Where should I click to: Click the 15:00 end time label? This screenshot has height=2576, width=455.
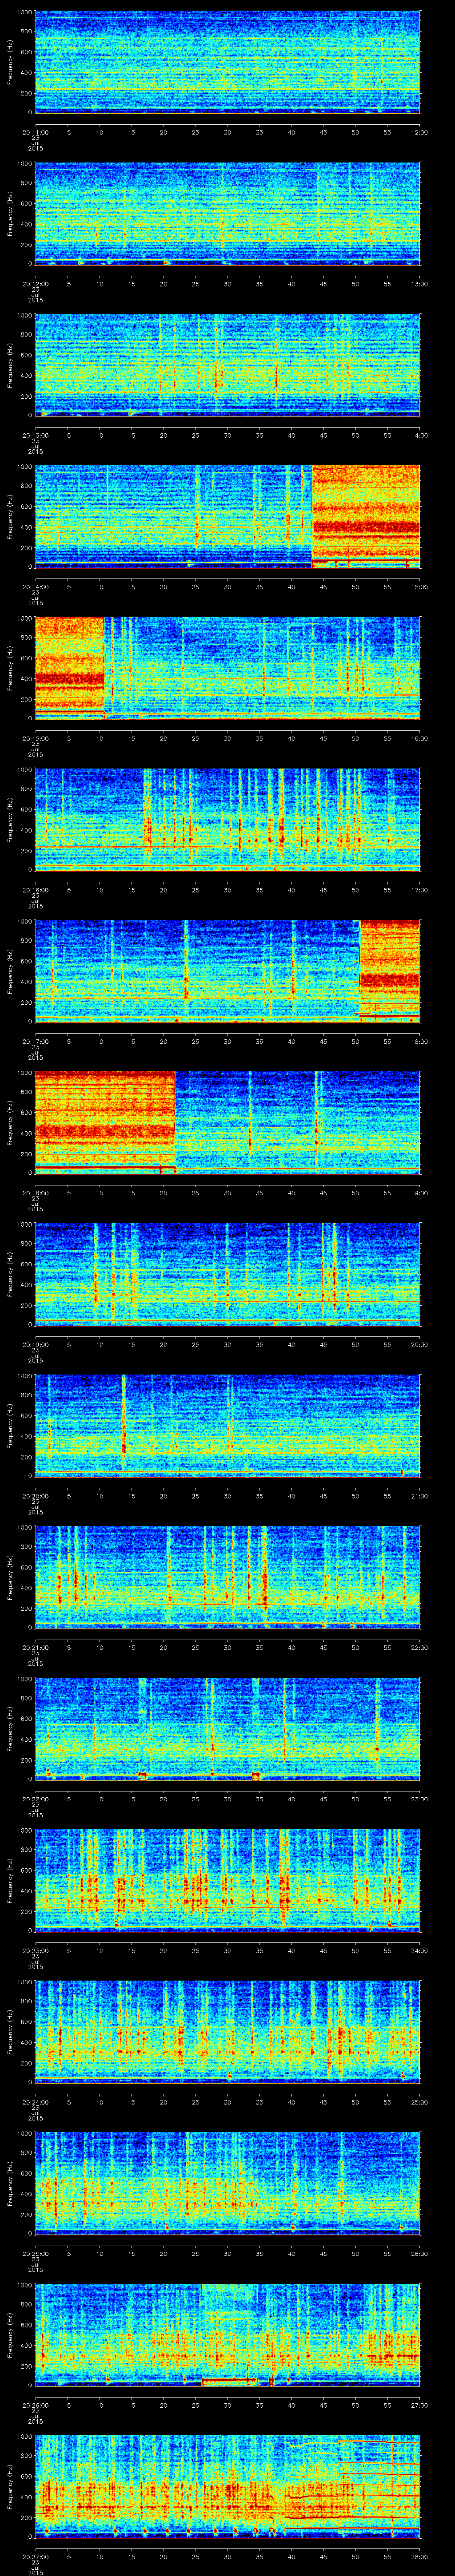pyautogui.click(x=420, y=586)
